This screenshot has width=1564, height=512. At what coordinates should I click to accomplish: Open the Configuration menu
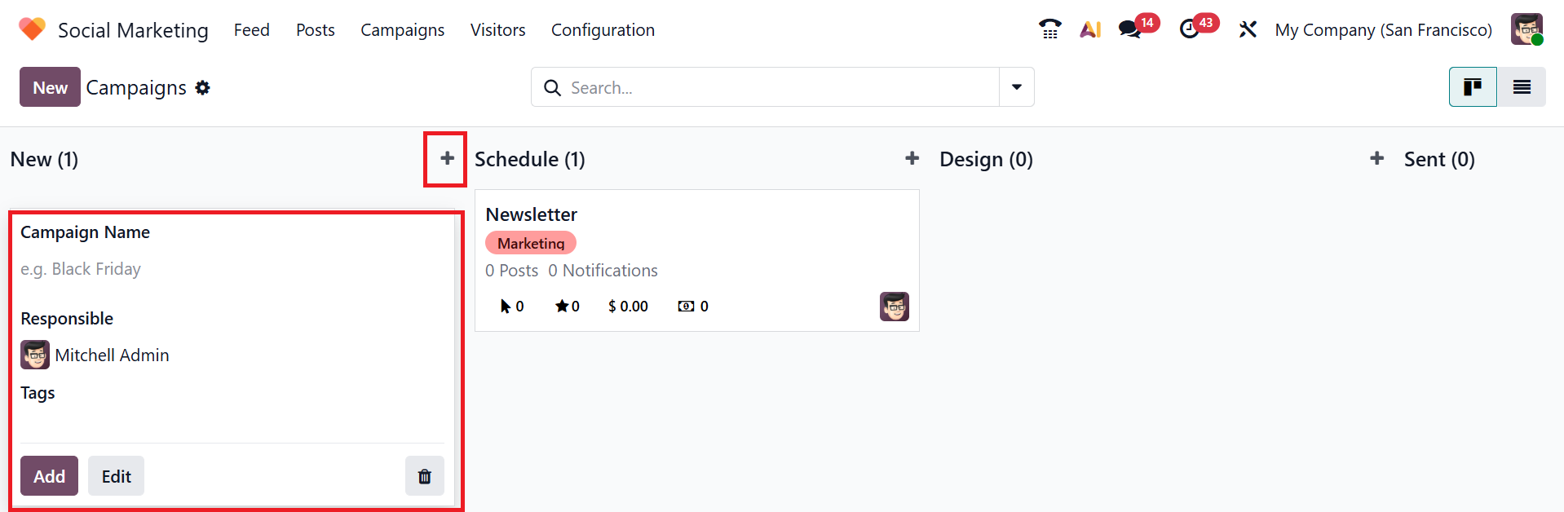click(603, 29)
